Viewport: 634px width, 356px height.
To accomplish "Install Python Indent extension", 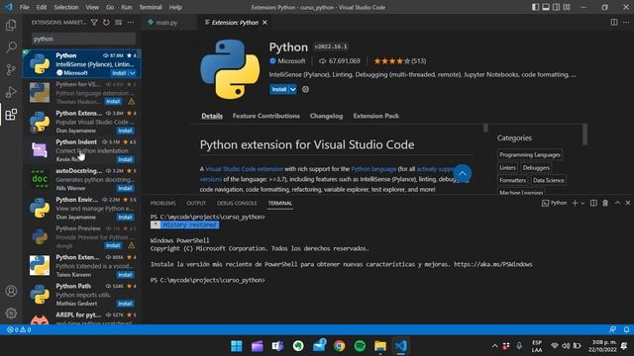I will (125, 159).
